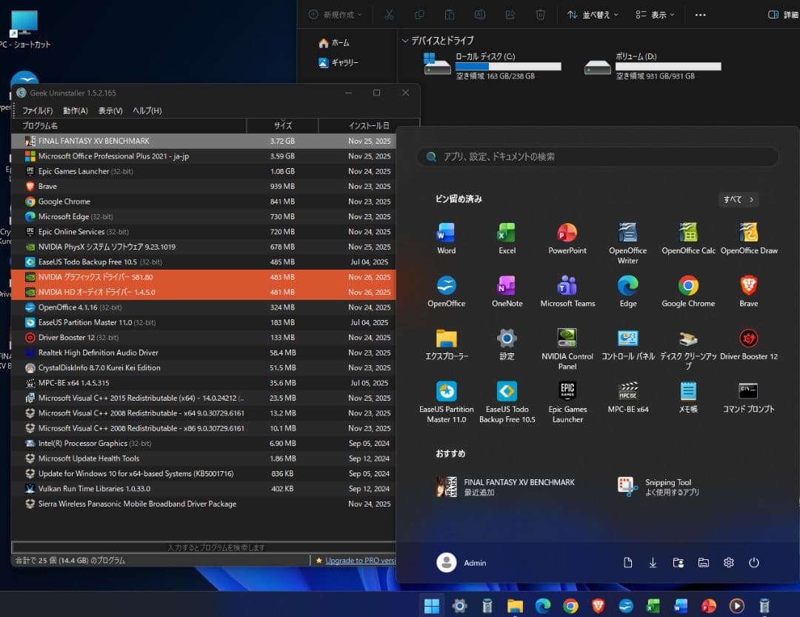Launch Driver Booster 12 from the Start menu
Image resolution: width=800 pixels, height=617 pixels.
[748, 338]
